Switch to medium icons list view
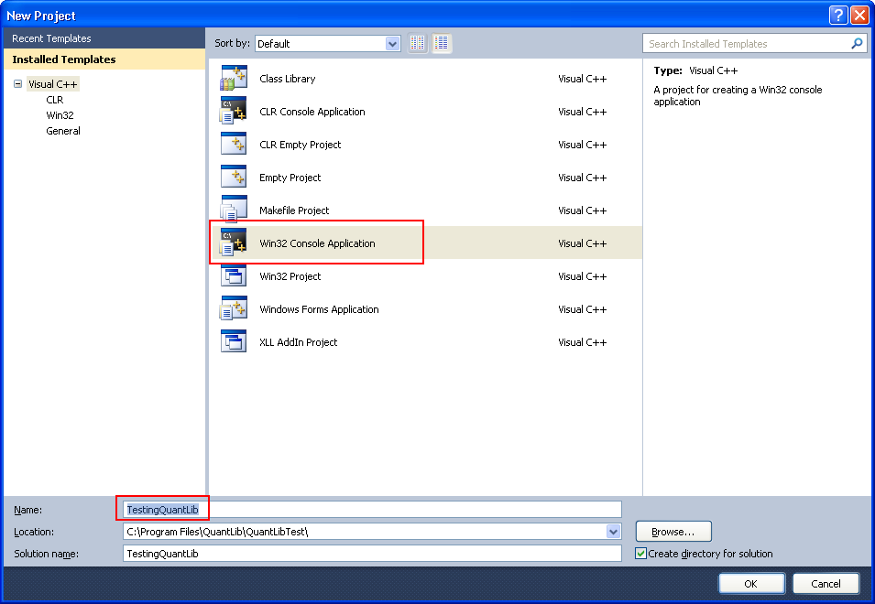Viewport: 875px width, 604px height. click(x=442, y=43)
